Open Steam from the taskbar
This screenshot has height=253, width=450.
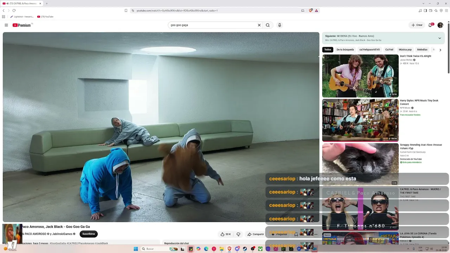pyautogui.click(x=245, y=249)
